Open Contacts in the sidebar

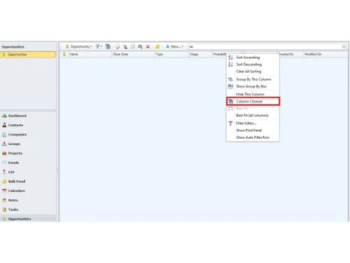point(28,125)
